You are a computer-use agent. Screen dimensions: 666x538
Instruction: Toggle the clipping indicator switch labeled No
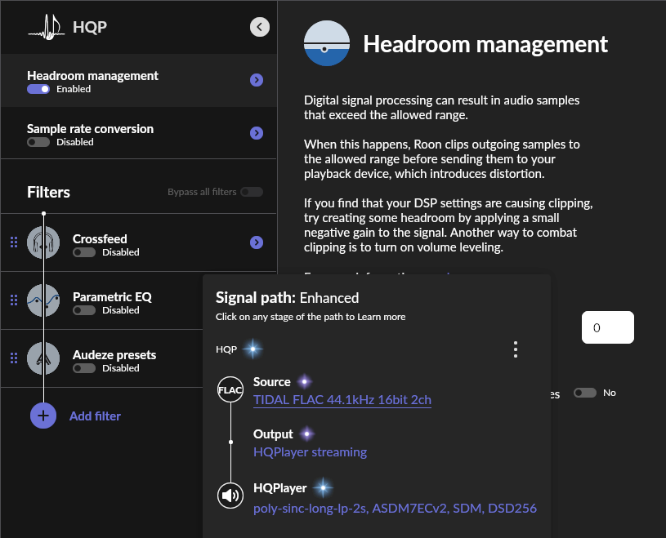pyautogui.click(x=584, y=393)
